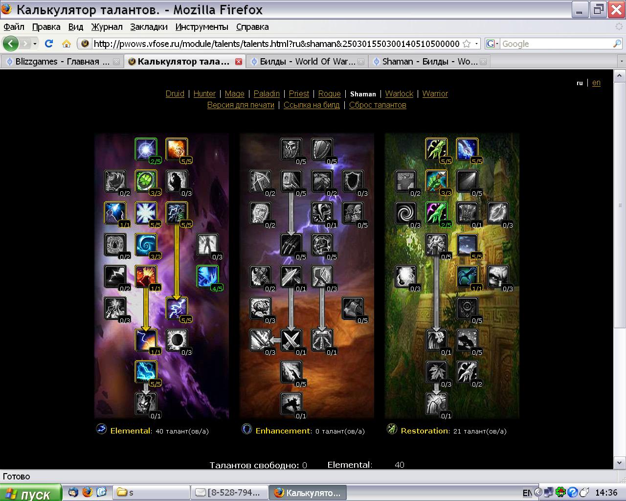Open the Google search engine selector

coord(492,44)
